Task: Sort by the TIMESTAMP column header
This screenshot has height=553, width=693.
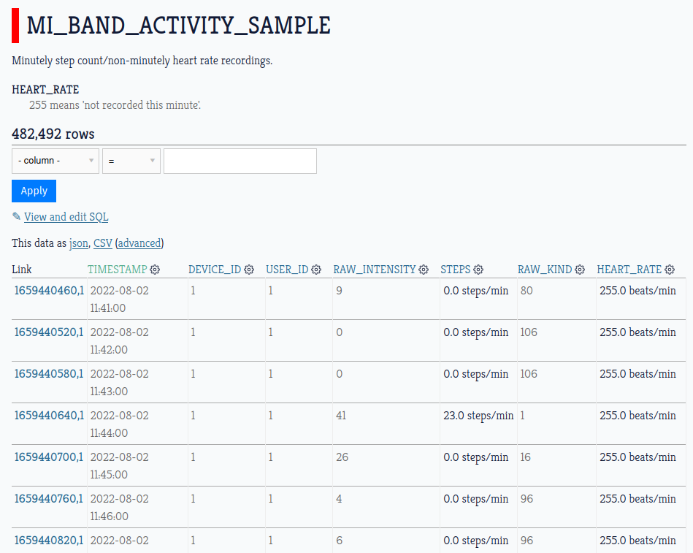Action: pyautogui.click(x=117, y=270)
